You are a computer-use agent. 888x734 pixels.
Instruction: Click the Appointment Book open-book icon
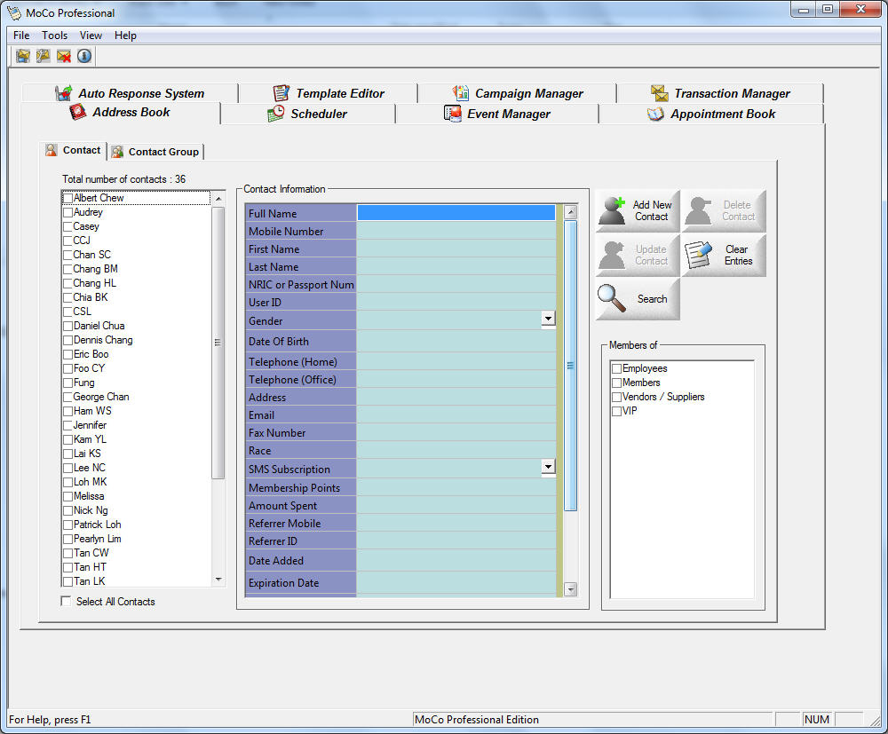[x=655, y=114]
